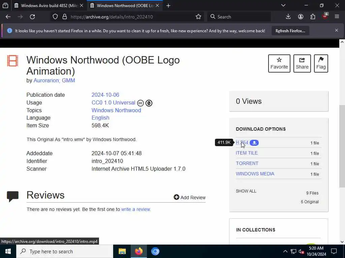The image size is (345, 258).
Task: Open the Firefox downloads panel
Action: [288, 17]
